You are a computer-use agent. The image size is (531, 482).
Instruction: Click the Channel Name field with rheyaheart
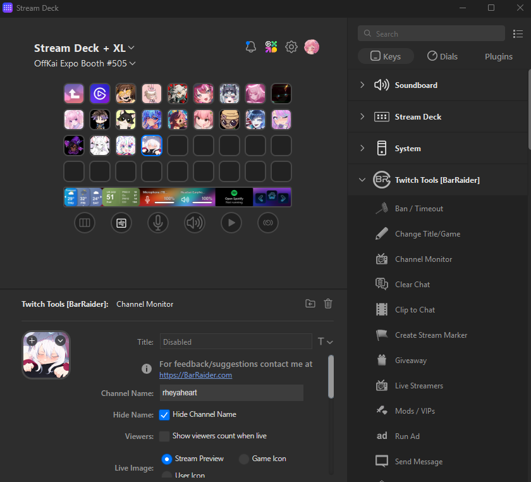(x=231, y=393)
